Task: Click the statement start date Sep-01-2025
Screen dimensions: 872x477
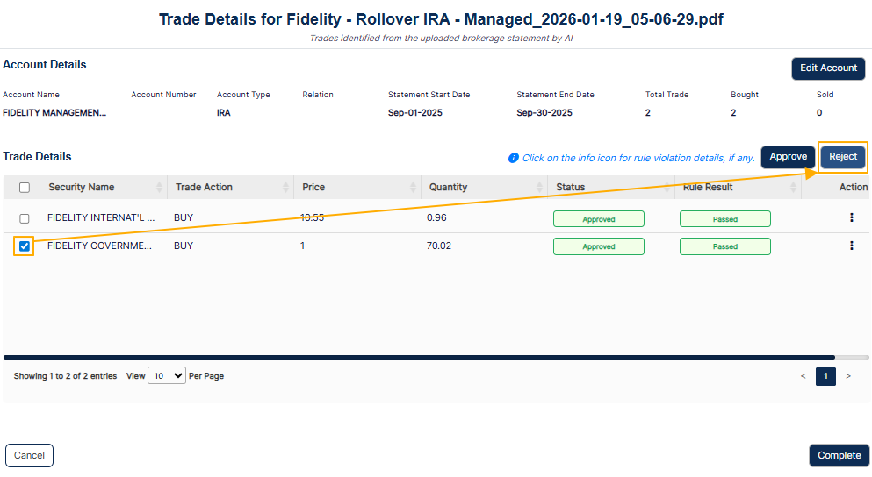Action: pyautogui.click(x=414, y=113)
